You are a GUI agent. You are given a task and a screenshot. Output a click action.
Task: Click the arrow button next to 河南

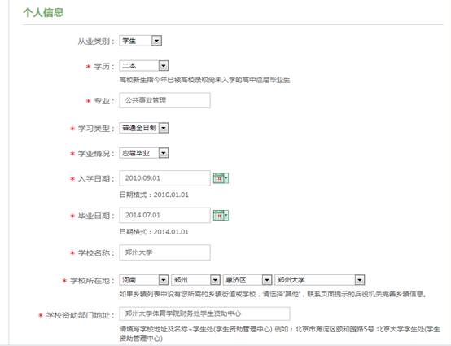click(x=164, y=280)
